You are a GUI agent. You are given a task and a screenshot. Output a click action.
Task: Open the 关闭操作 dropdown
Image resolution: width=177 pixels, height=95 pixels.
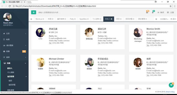(164, 19)
